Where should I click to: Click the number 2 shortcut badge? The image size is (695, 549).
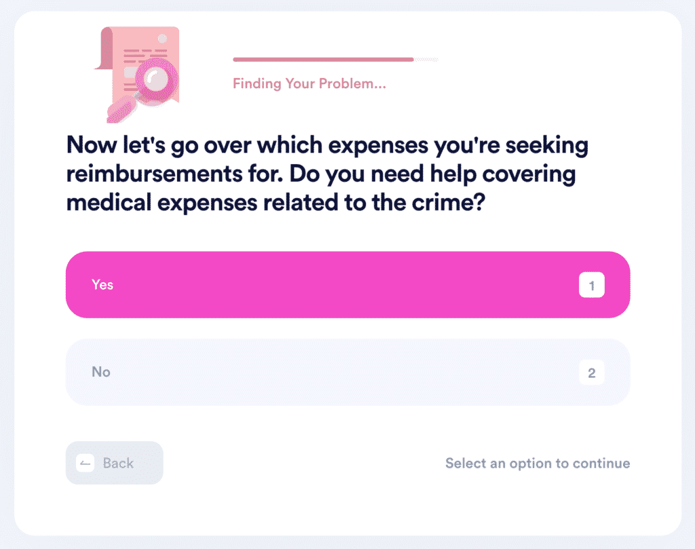pos(591,373)
